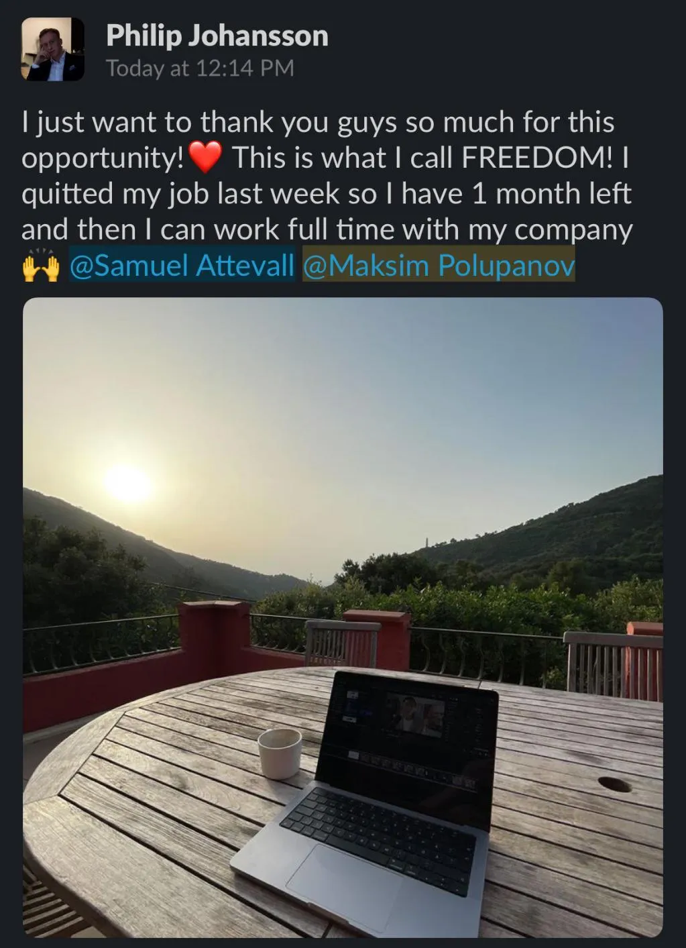Screen dimensions: 686x948
Task: Open Philip Johansson's profile avatar
Action: pos(53,50)
